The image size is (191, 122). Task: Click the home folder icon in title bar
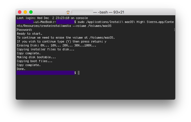(x=68, y=12)
